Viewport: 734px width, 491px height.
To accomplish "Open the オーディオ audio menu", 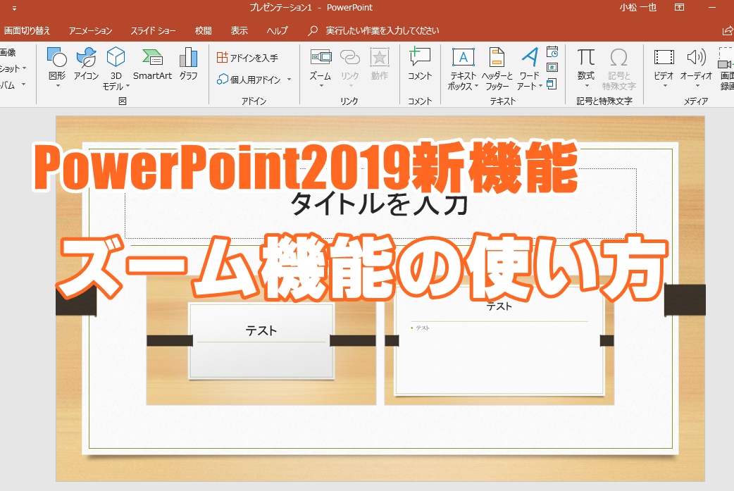I will coord(696,67).
